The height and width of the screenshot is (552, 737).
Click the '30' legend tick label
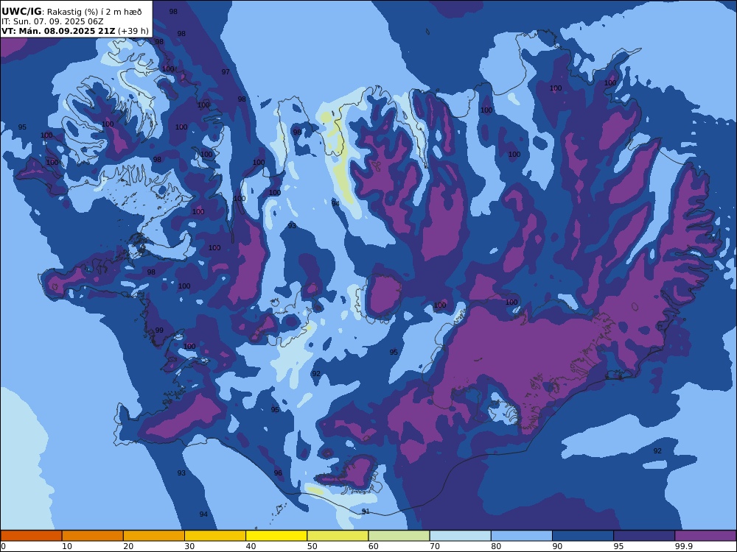click(189, 546)
